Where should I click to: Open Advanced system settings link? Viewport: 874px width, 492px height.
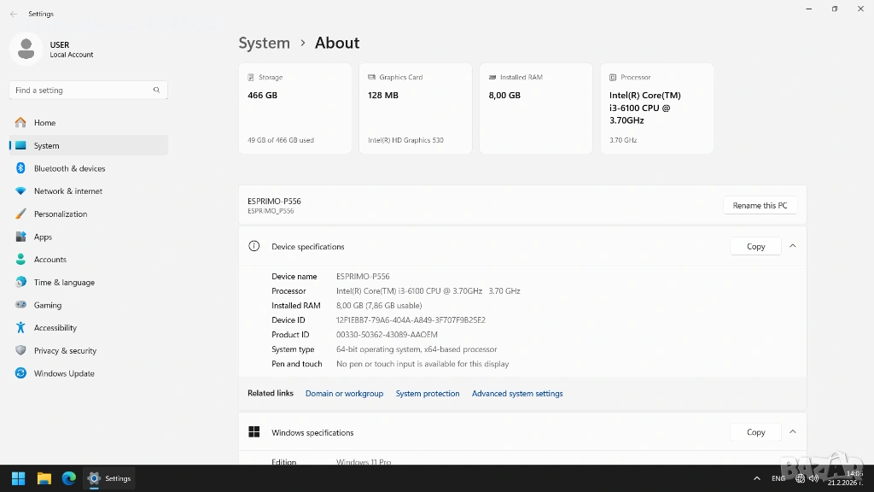tap(517, 394)
